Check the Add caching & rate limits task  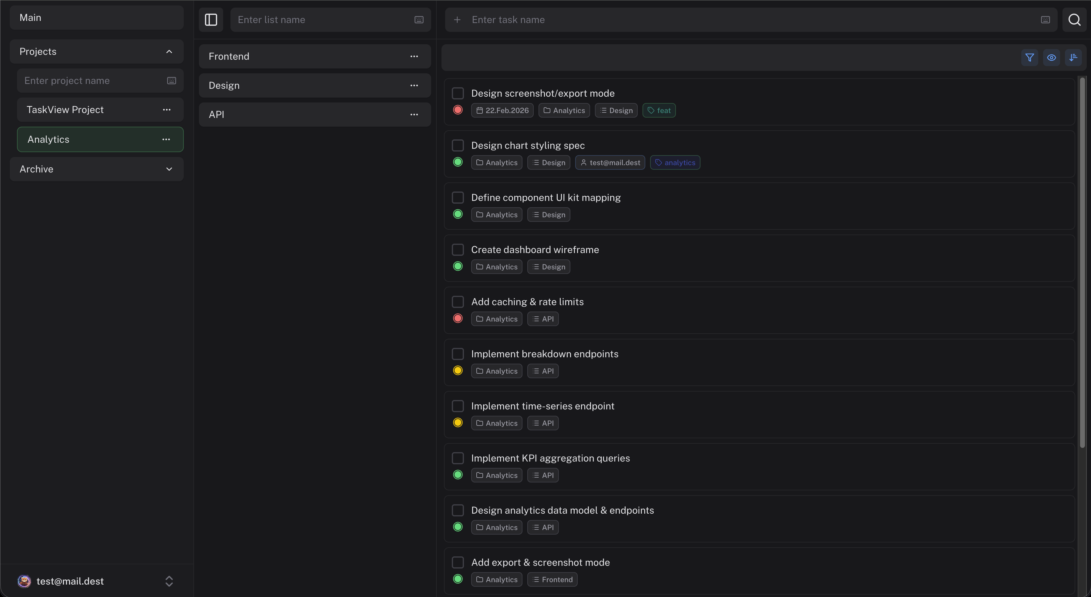(x=458, y=302)
